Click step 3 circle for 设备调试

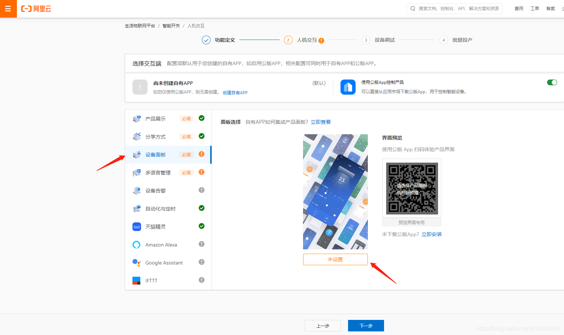[x=366, y=40]
